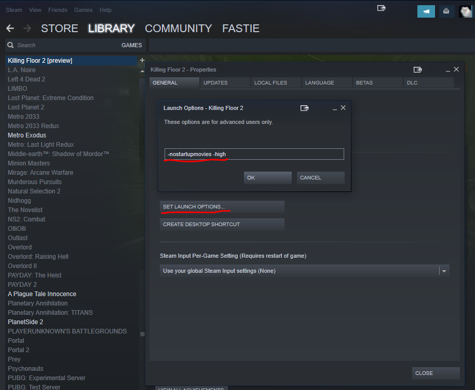The width and height of the screenshot is (475, 390).
Task: Expand the dropdown arrow for Steam Input
Action: click(444, 271)
